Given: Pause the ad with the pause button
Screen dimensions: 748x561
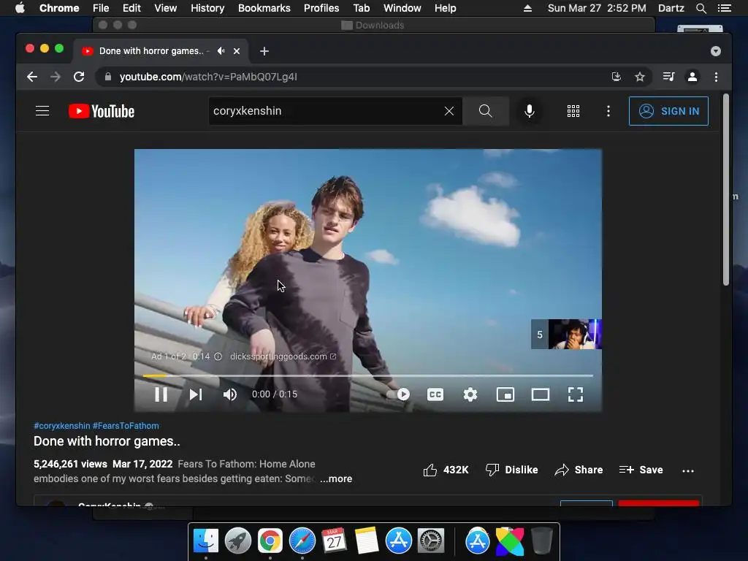Looking at the screenshot, I should pos(161,394).
